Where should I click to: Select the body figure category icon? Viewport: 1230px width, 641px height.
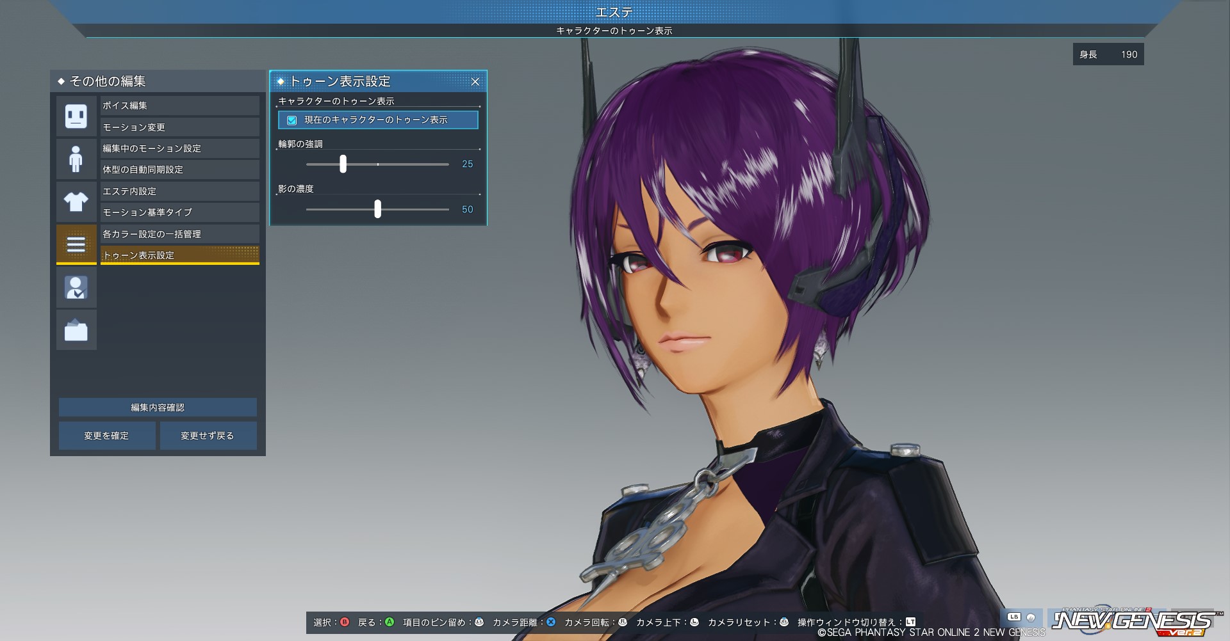pyautogui.click(x=76, y=159)
